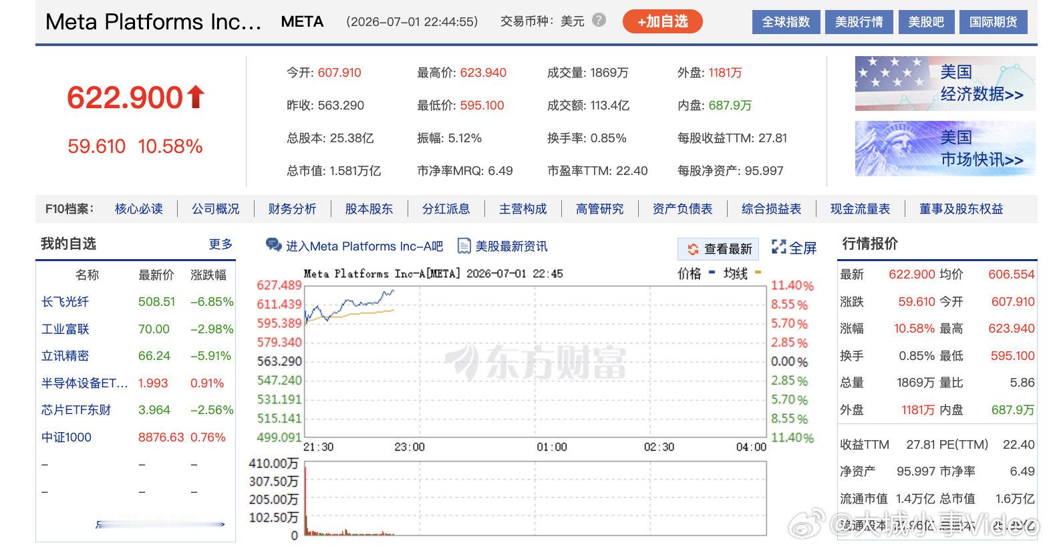
Task: Click the 最高价 value 623.940
Action: tap(483, 73)
